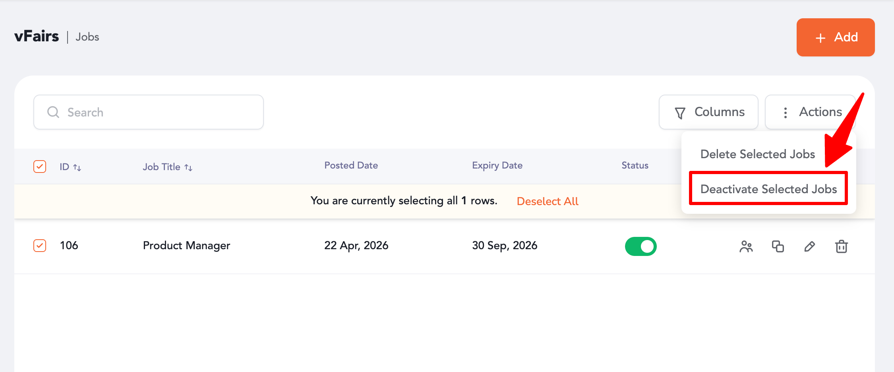Screen dimensions: 894x372
Task: Click the Product Manager job title
Action: [186, 246]
